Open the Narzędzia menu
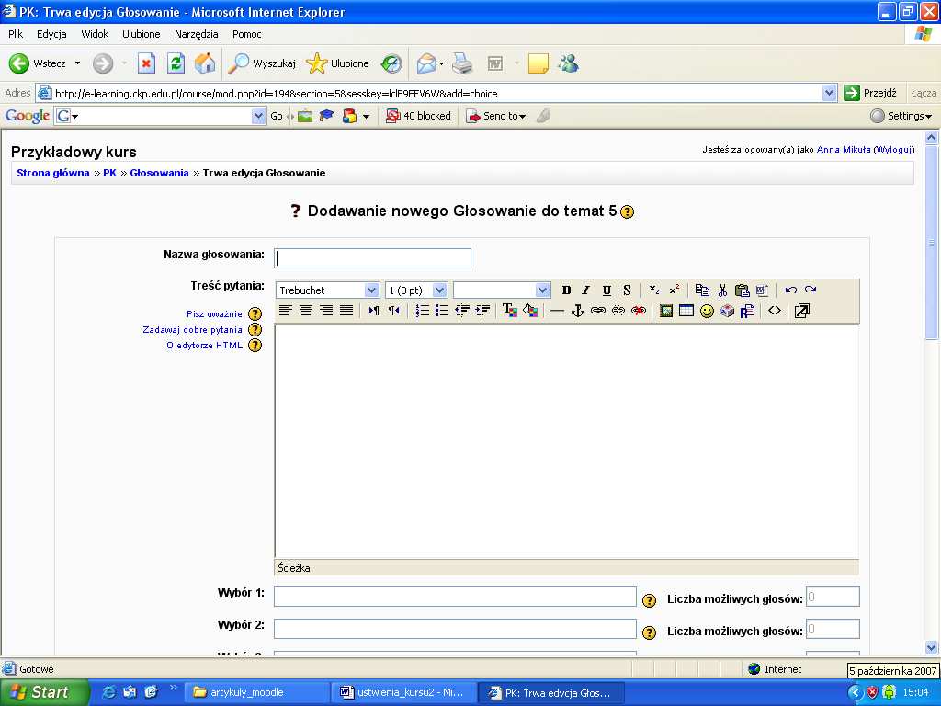 [197, 34]
